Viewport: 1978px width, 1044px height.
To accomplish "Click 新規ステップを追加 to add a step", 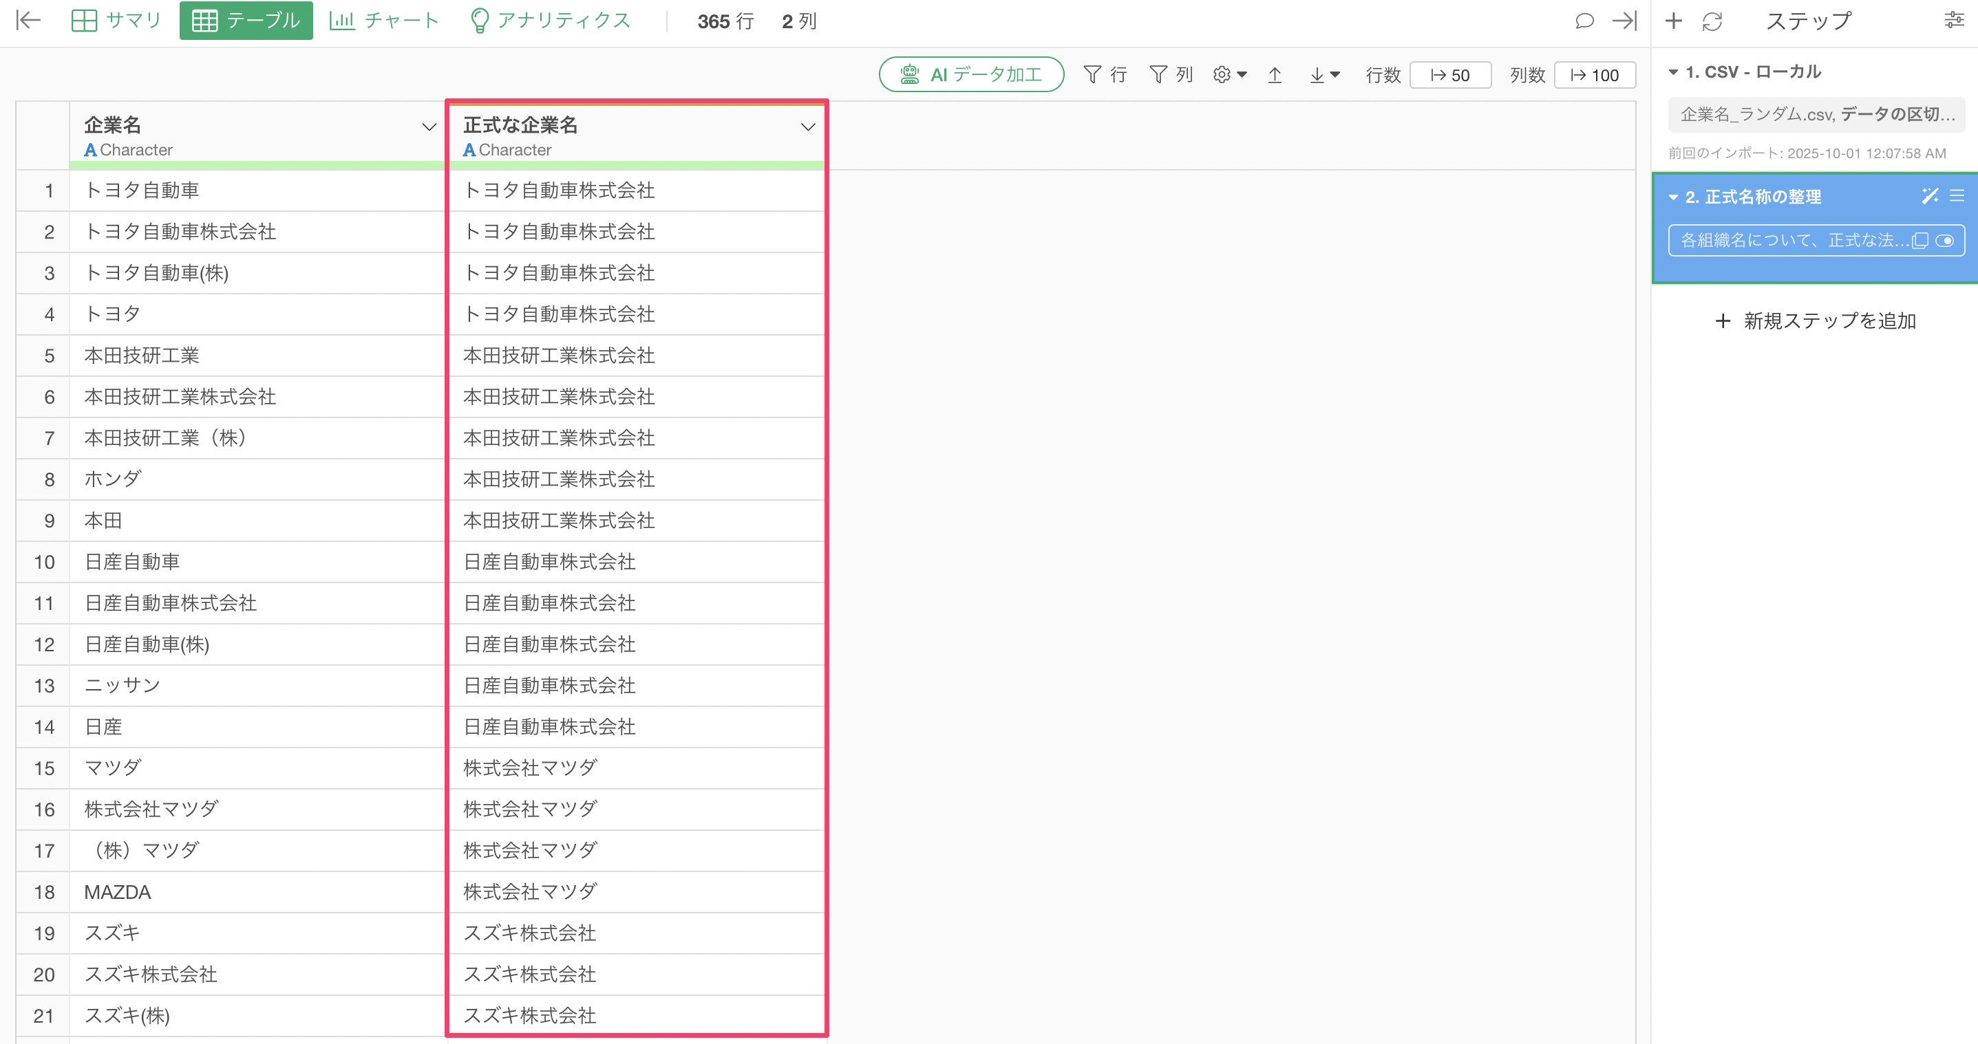I will [x=1815, y=320].
